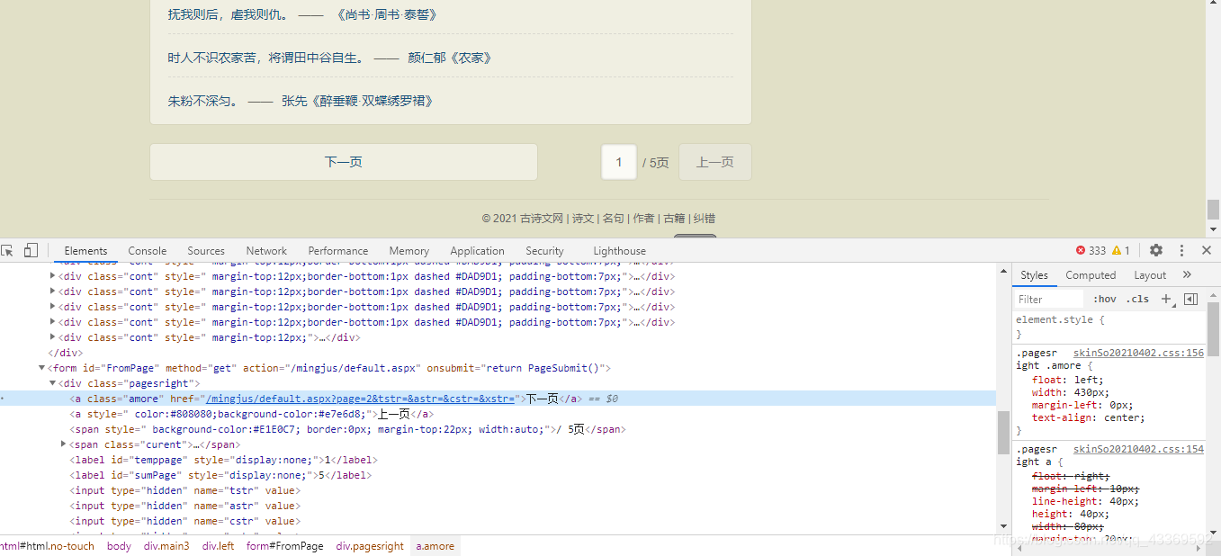
Task: Open 古诗文网 footer link
Action: (542, 219)
